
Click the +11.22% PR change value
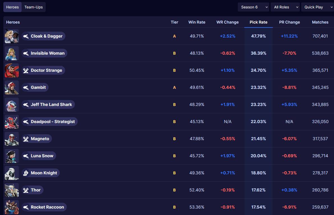tap(289, 36)
